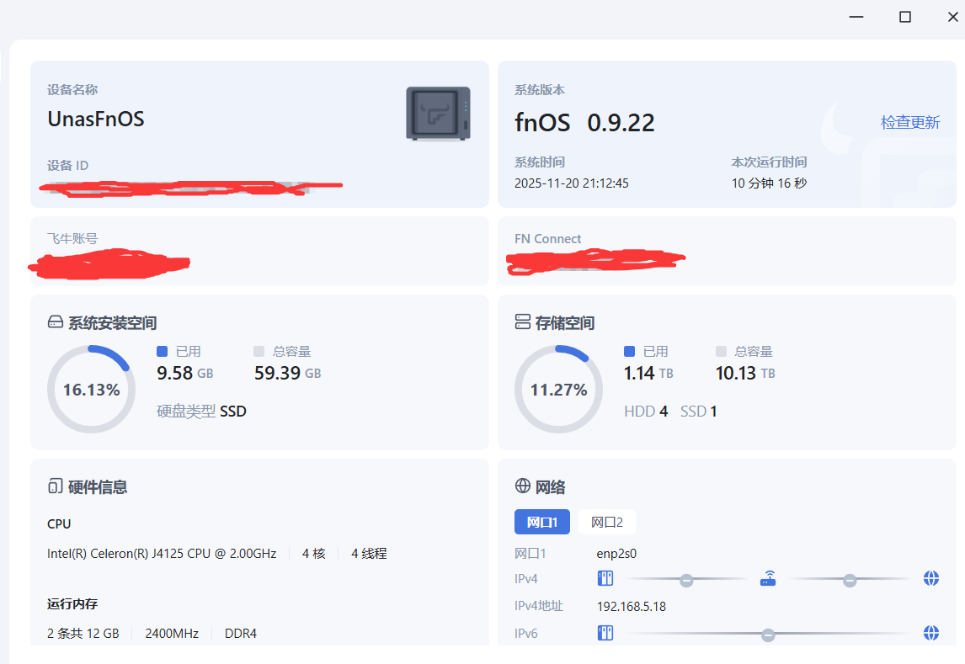Click the internet globe at the IPv4 row end
The height and width of the screenshot is (664, 965).
pos(930,578)
